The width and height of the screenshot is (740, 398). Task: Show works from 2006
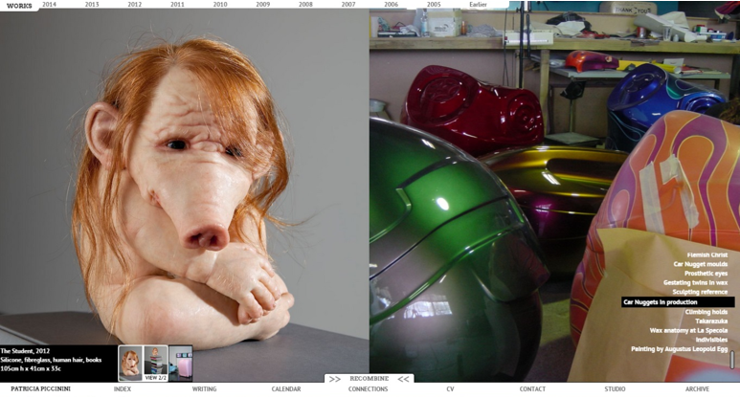coord(391,4)
